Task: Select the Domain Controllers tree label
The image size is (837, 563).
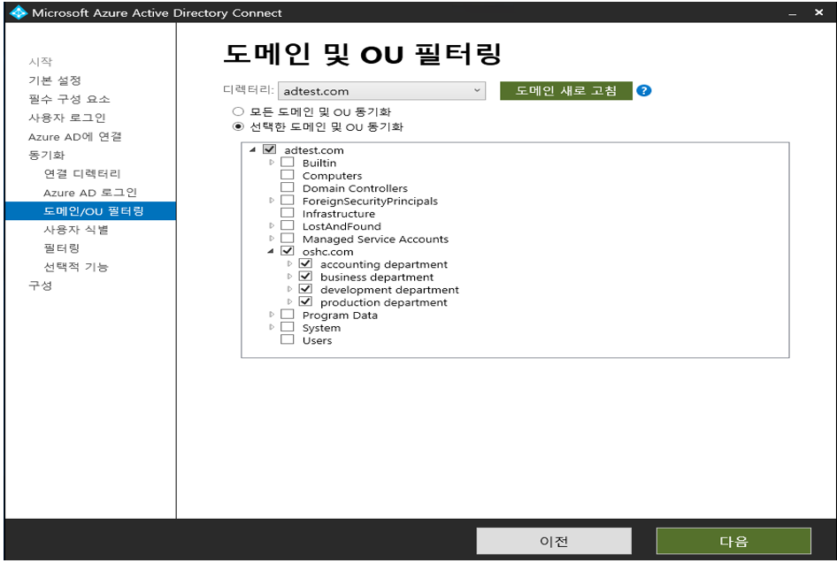Action: click(355, 188)
